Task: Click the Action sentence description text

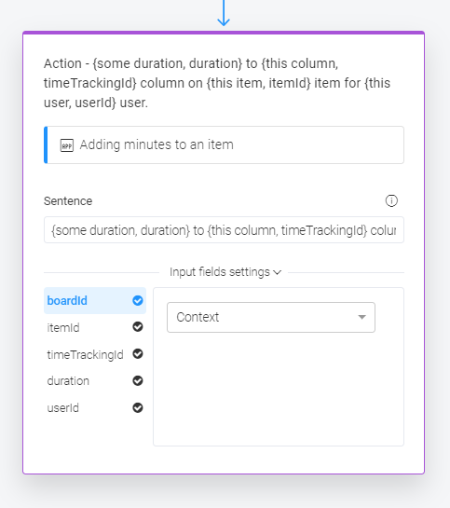Action: (217, 83)
